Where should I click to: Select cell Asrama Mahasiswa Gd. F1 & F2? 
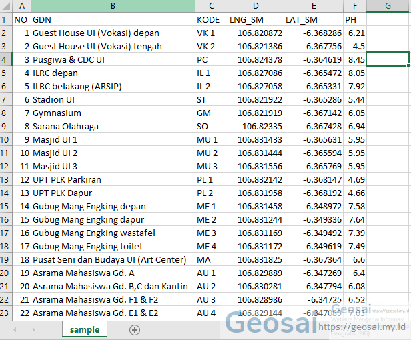(x=113, y=299)
